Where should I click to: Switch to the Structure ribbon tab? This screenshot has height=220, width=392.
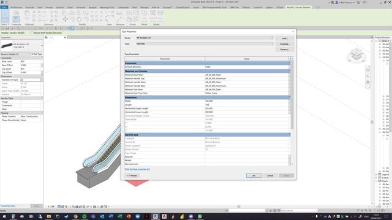point(30,7)
